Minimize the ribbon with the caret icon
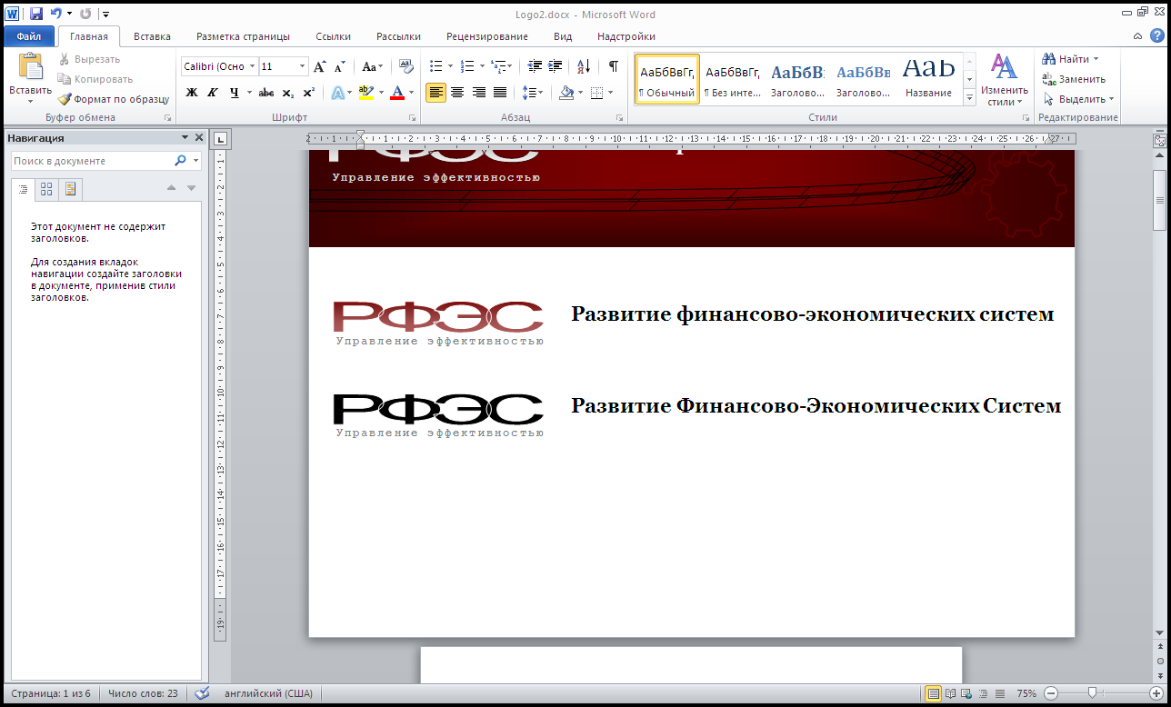The width and height of the screenshot is (1171, 707). (1138, 36)
